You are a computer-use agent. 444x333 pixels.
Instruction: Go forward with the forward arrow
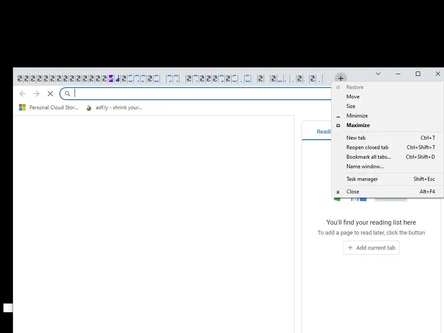[x=36, y=94]
